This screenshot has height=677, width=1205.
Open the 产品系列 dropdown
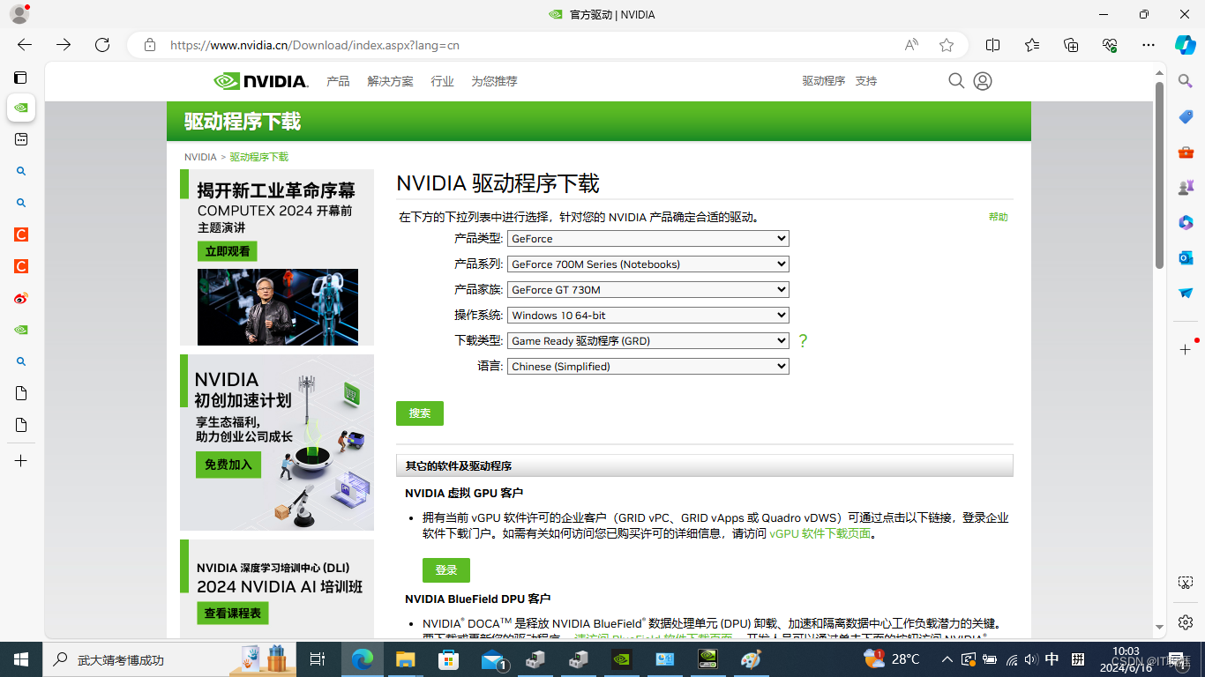coord(648,264)
